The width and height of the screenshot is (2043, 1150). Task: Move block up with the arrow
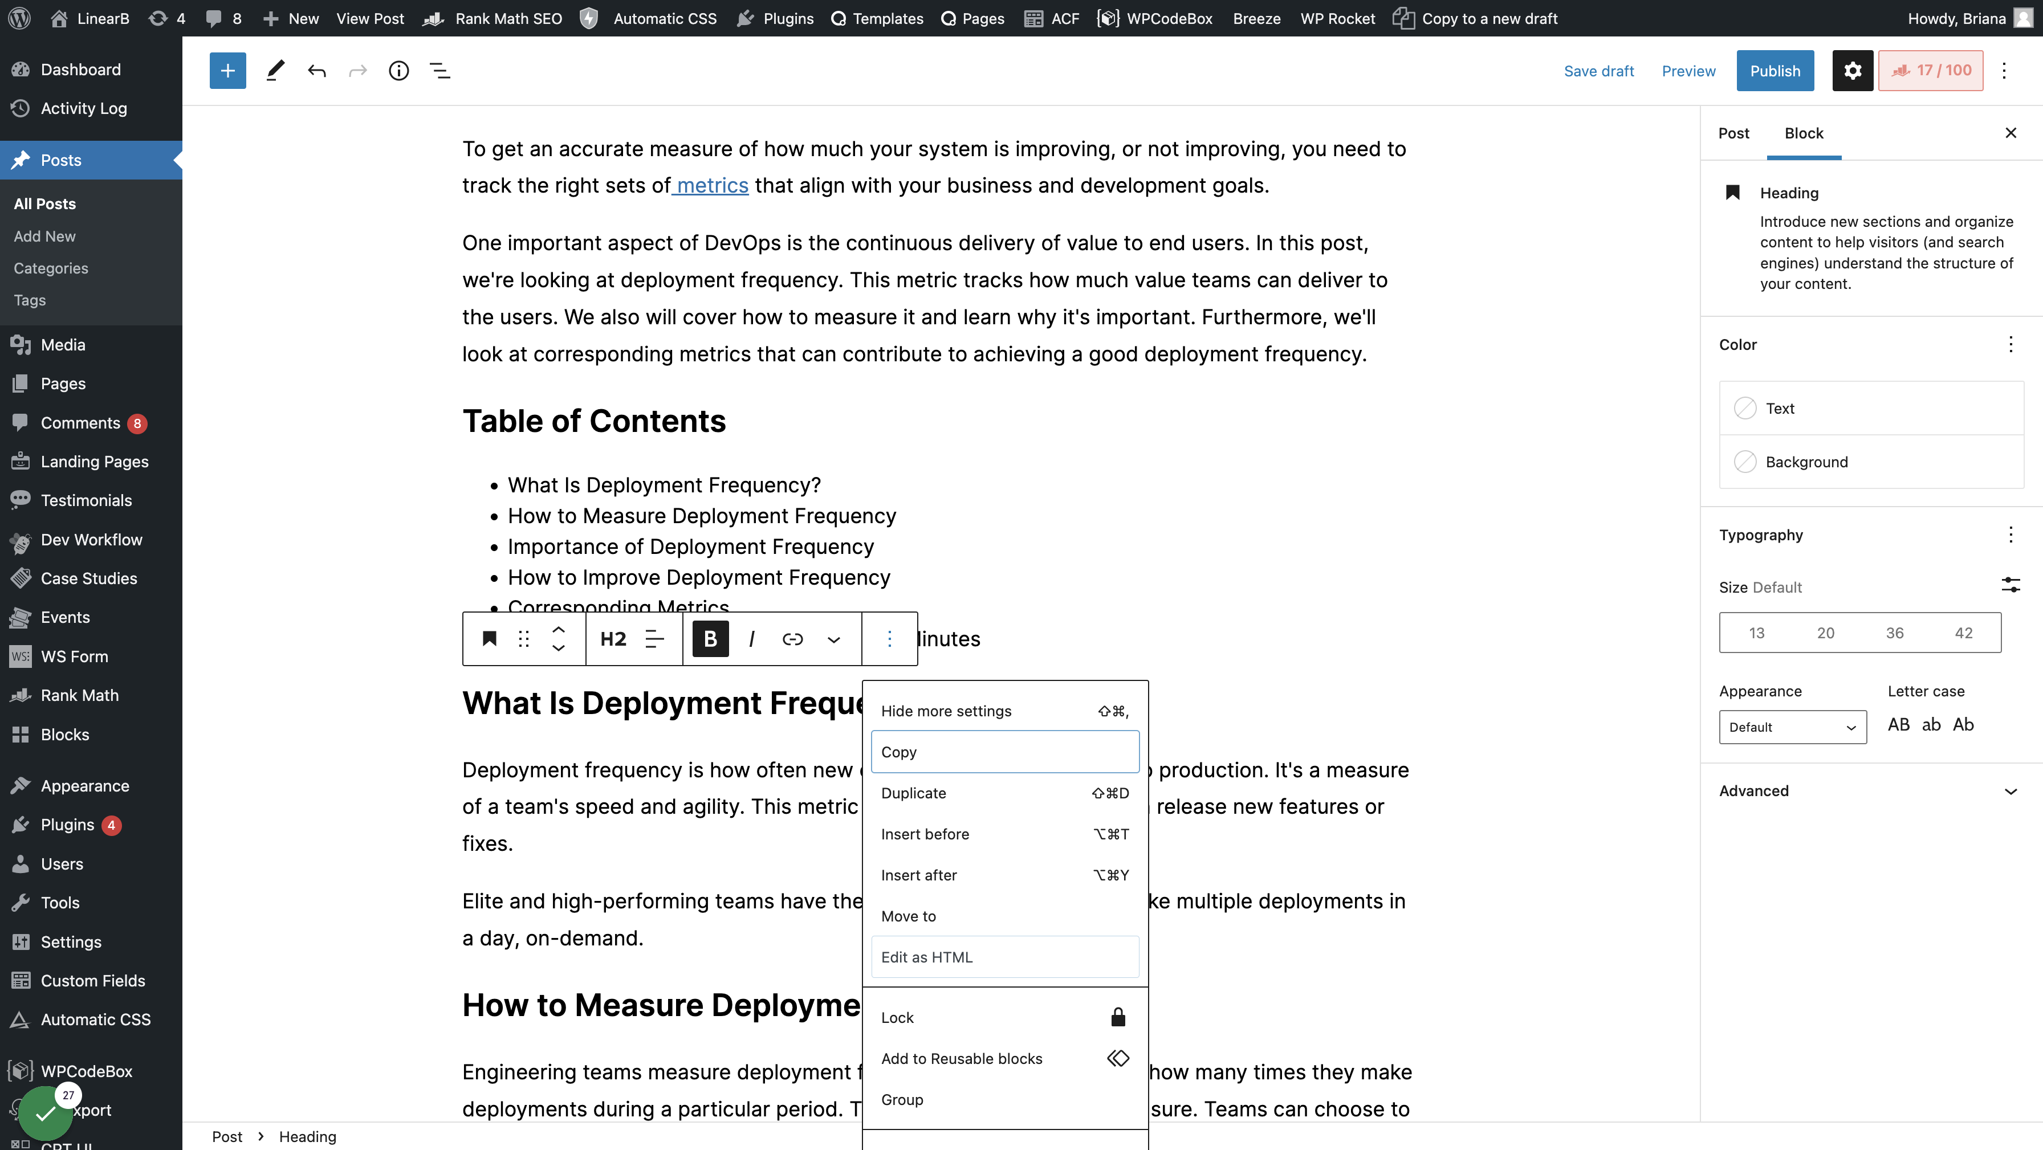coord(558,630)
